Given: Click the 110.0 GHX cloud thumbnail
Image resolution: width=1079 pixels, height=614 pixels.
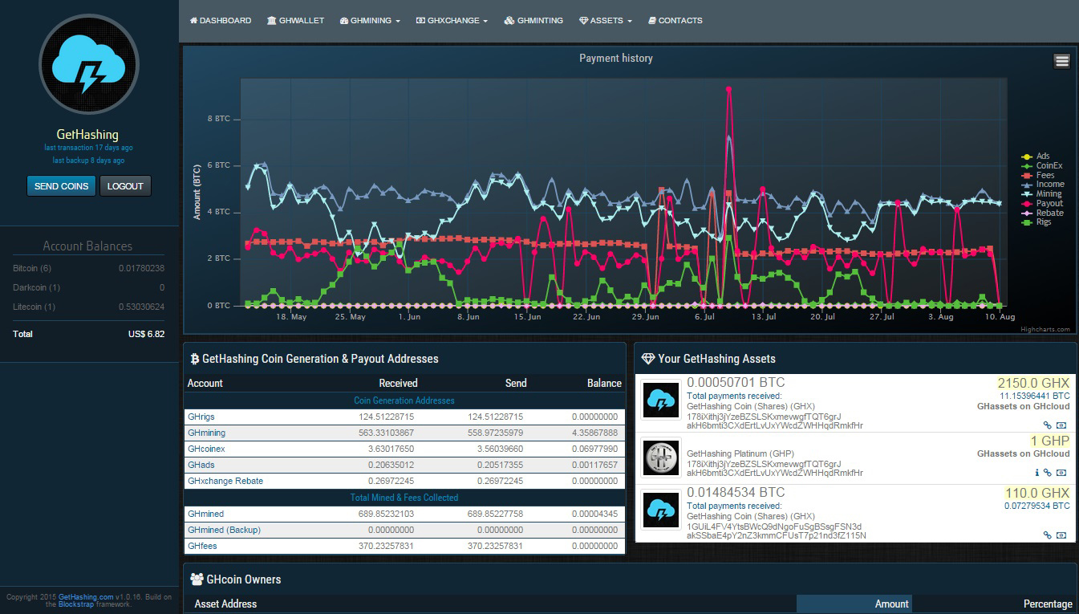Looking at the screenshot, I should click(662, 510).
